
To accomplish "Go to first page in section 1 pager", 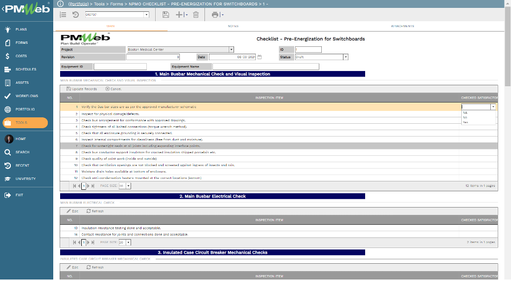I will [x=74, y=186].
